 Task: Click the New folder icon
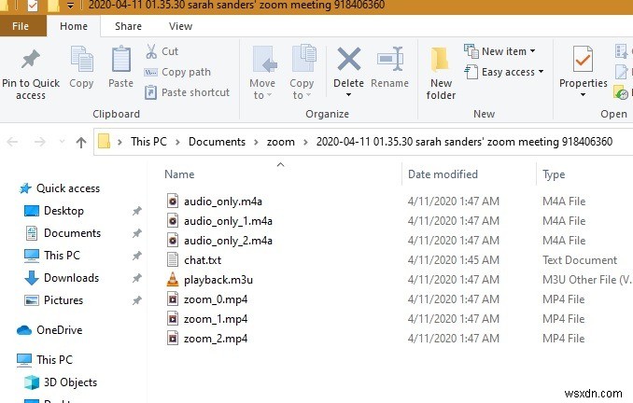tap(439, 61)
